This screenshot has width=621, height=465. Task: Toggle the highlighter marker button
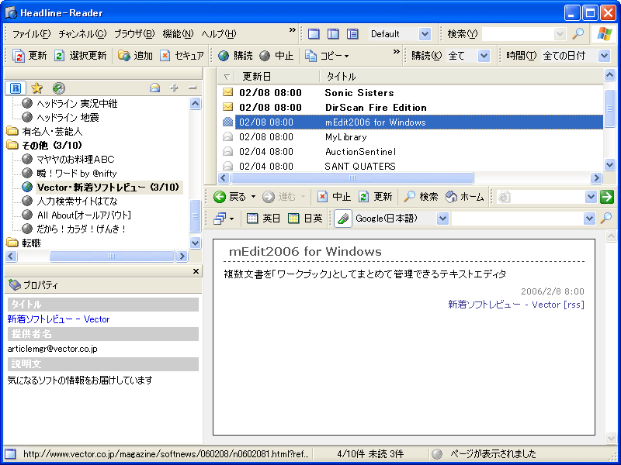click(x=343, y=219)
